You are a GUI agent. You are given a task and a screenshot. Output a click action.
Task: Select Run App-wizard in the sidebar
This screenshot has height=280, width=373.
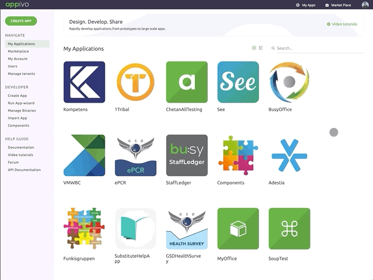pyautogui.click(x=21, y=103)
